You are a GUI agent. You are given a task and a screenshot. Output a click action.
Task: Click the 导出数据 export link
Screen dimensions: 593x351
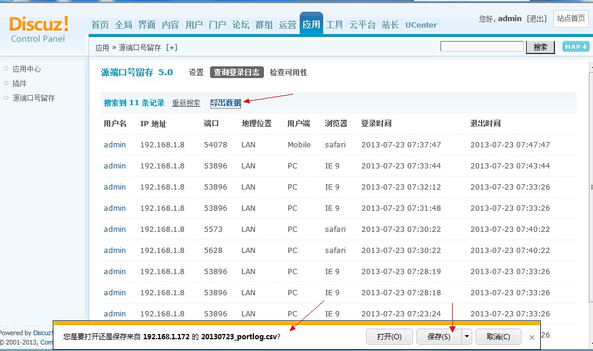[x=226, y=103]
